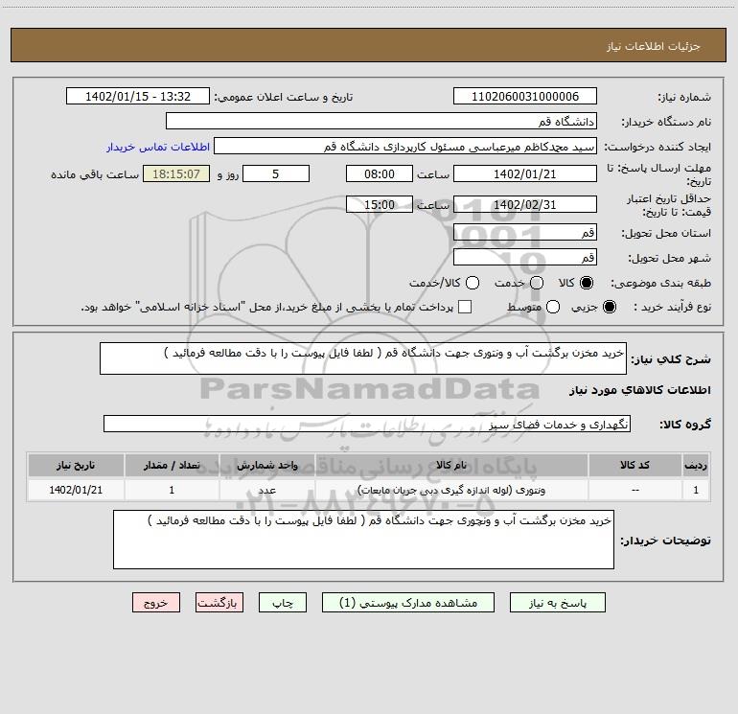
Task: Click the شرح کلی نیاز description box
Action: pyautogui.click(x=363, y=358)
